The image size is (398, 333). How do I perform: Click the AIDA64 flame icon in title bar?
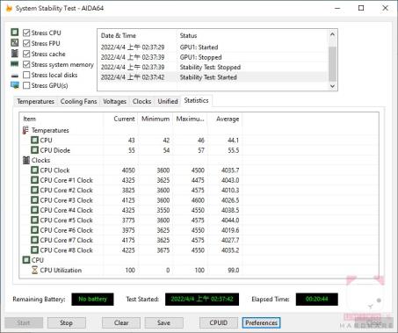pos(9,8)
